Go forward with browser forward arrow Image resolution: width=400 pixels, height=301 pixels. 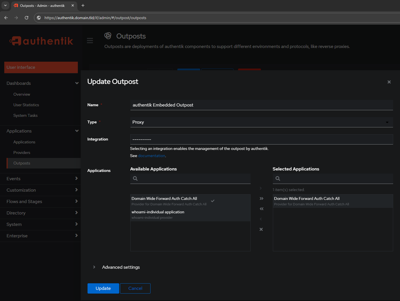pyautogui.click(x=16, y=18)
